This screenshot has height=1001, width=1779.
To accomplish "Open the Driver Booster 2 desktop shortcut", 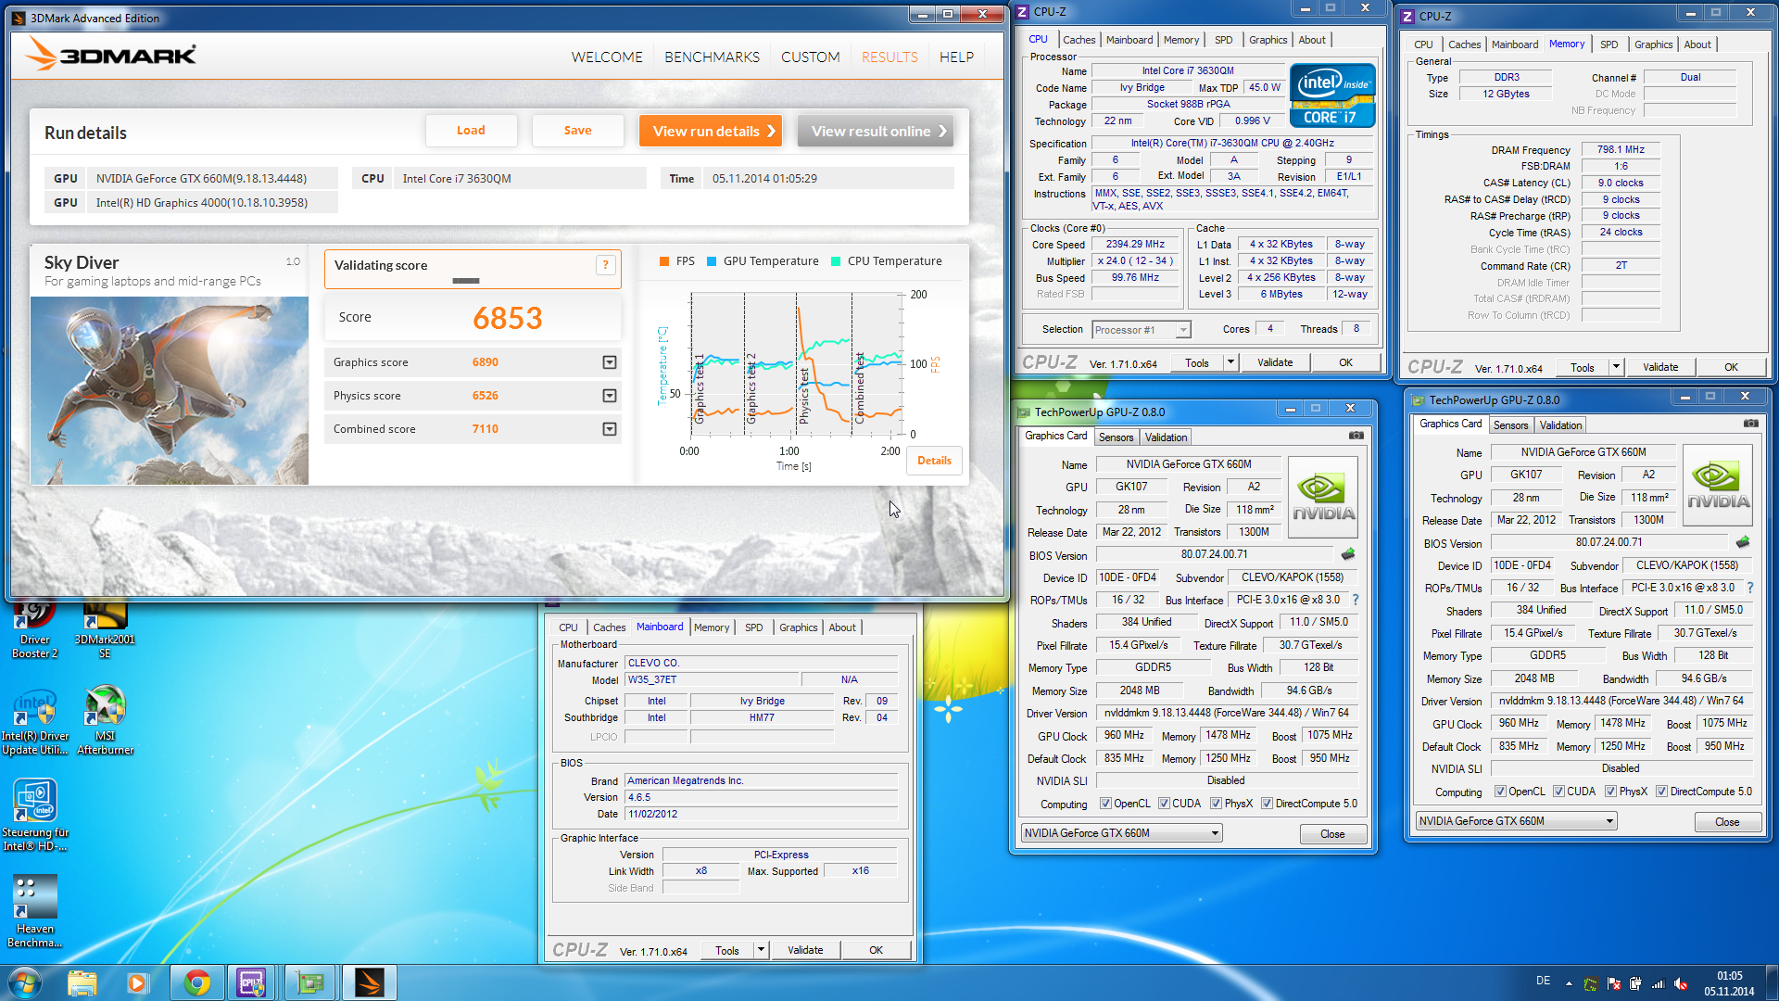I will (35, 630).
